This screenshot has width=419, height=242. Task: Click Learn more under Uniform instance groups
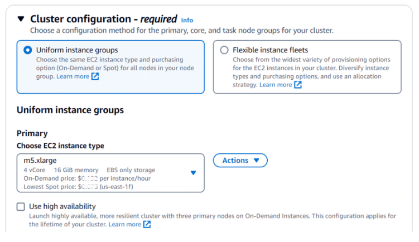coord(73,76)
